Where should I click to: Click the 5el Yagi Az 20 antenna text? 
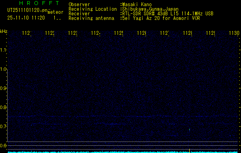[161, 18]
